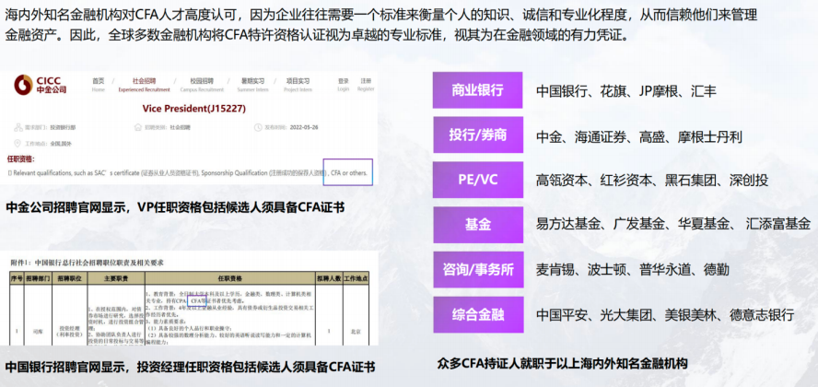Screen dimensions: 818x387
Task: Click the text 高瓴资本、红衫资本、黑石集团、深创投
Action: coord(651,181)
